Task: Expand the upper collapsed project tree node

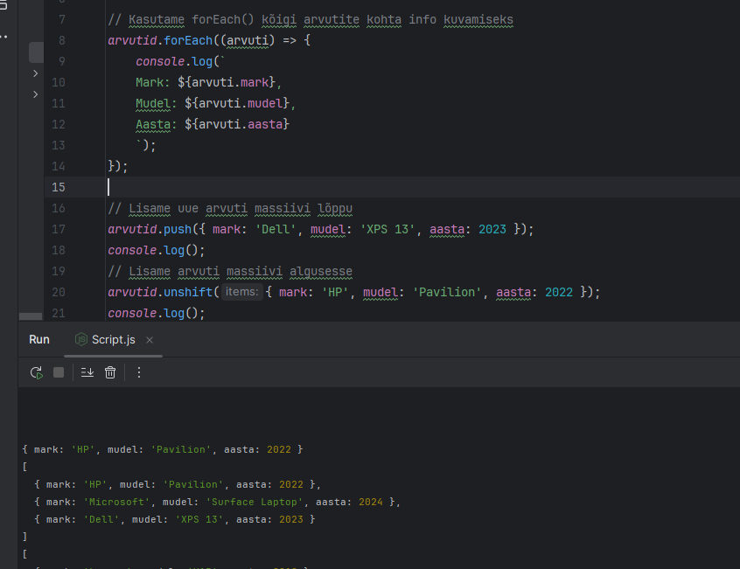Action: coord(35,73)
